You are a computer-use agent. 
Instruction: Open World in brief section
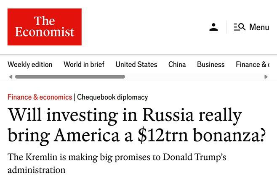click(84, 64)
